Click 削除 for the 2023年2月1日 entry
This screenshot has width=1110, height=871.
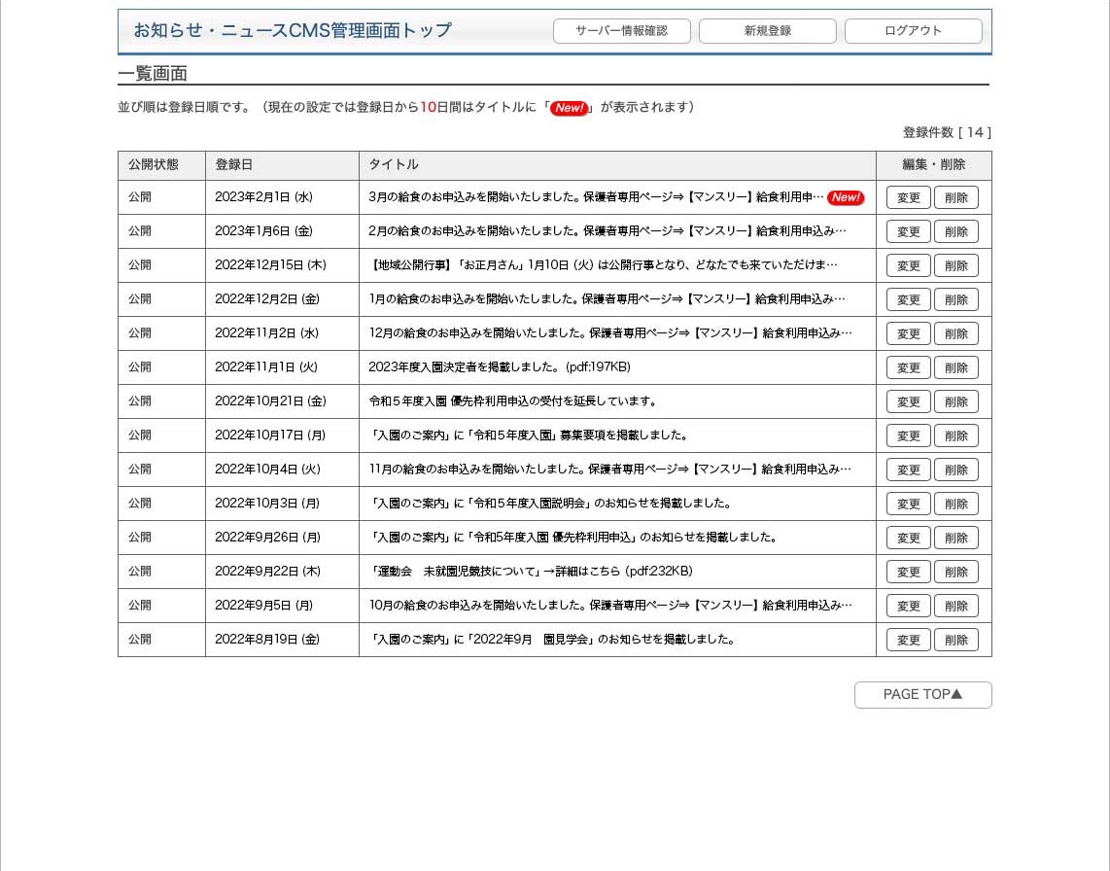pyautogui.click(x=955, y=197)
